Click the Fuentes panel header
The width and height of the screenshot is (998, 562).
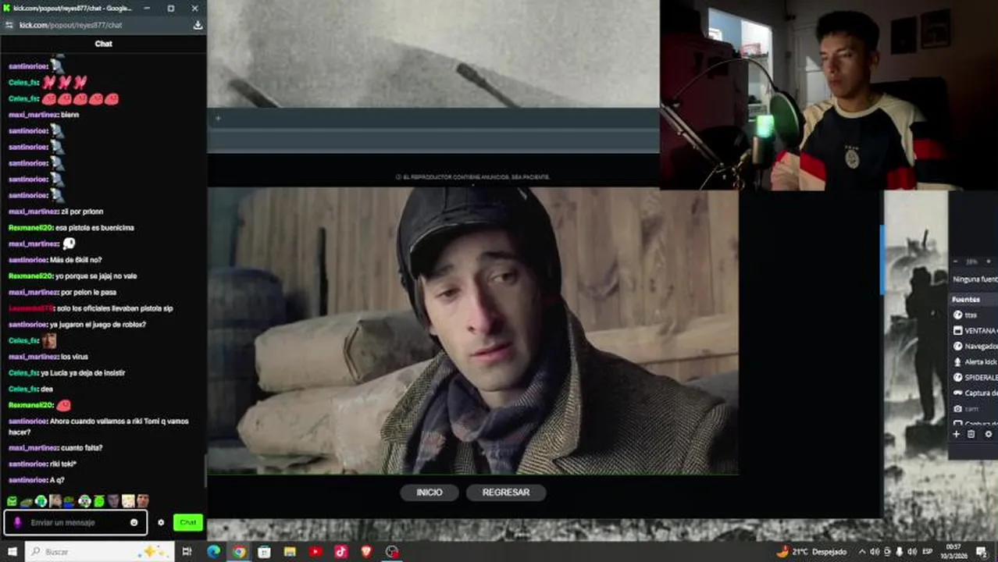(x=974, y=299)
